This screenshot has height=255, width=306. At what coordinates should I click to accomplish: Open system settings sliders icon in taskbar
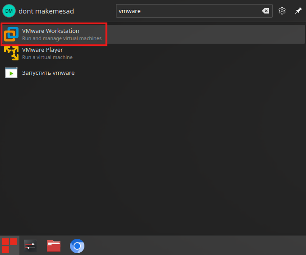pos(30,246)
